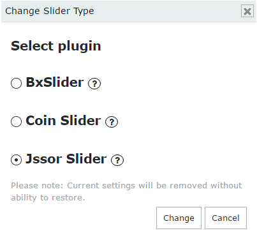Click 'removed without' in the warning note

(205, 186)
